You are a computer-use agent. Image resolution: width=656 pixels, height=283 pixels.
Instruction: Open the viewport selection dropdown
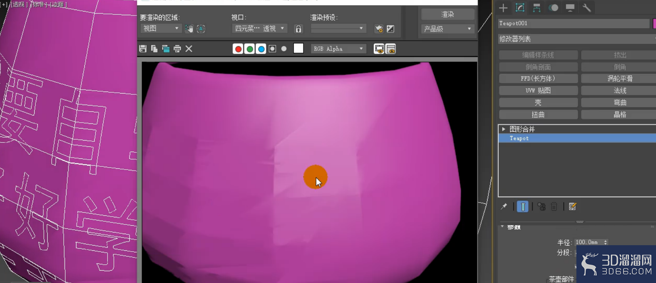259,28
